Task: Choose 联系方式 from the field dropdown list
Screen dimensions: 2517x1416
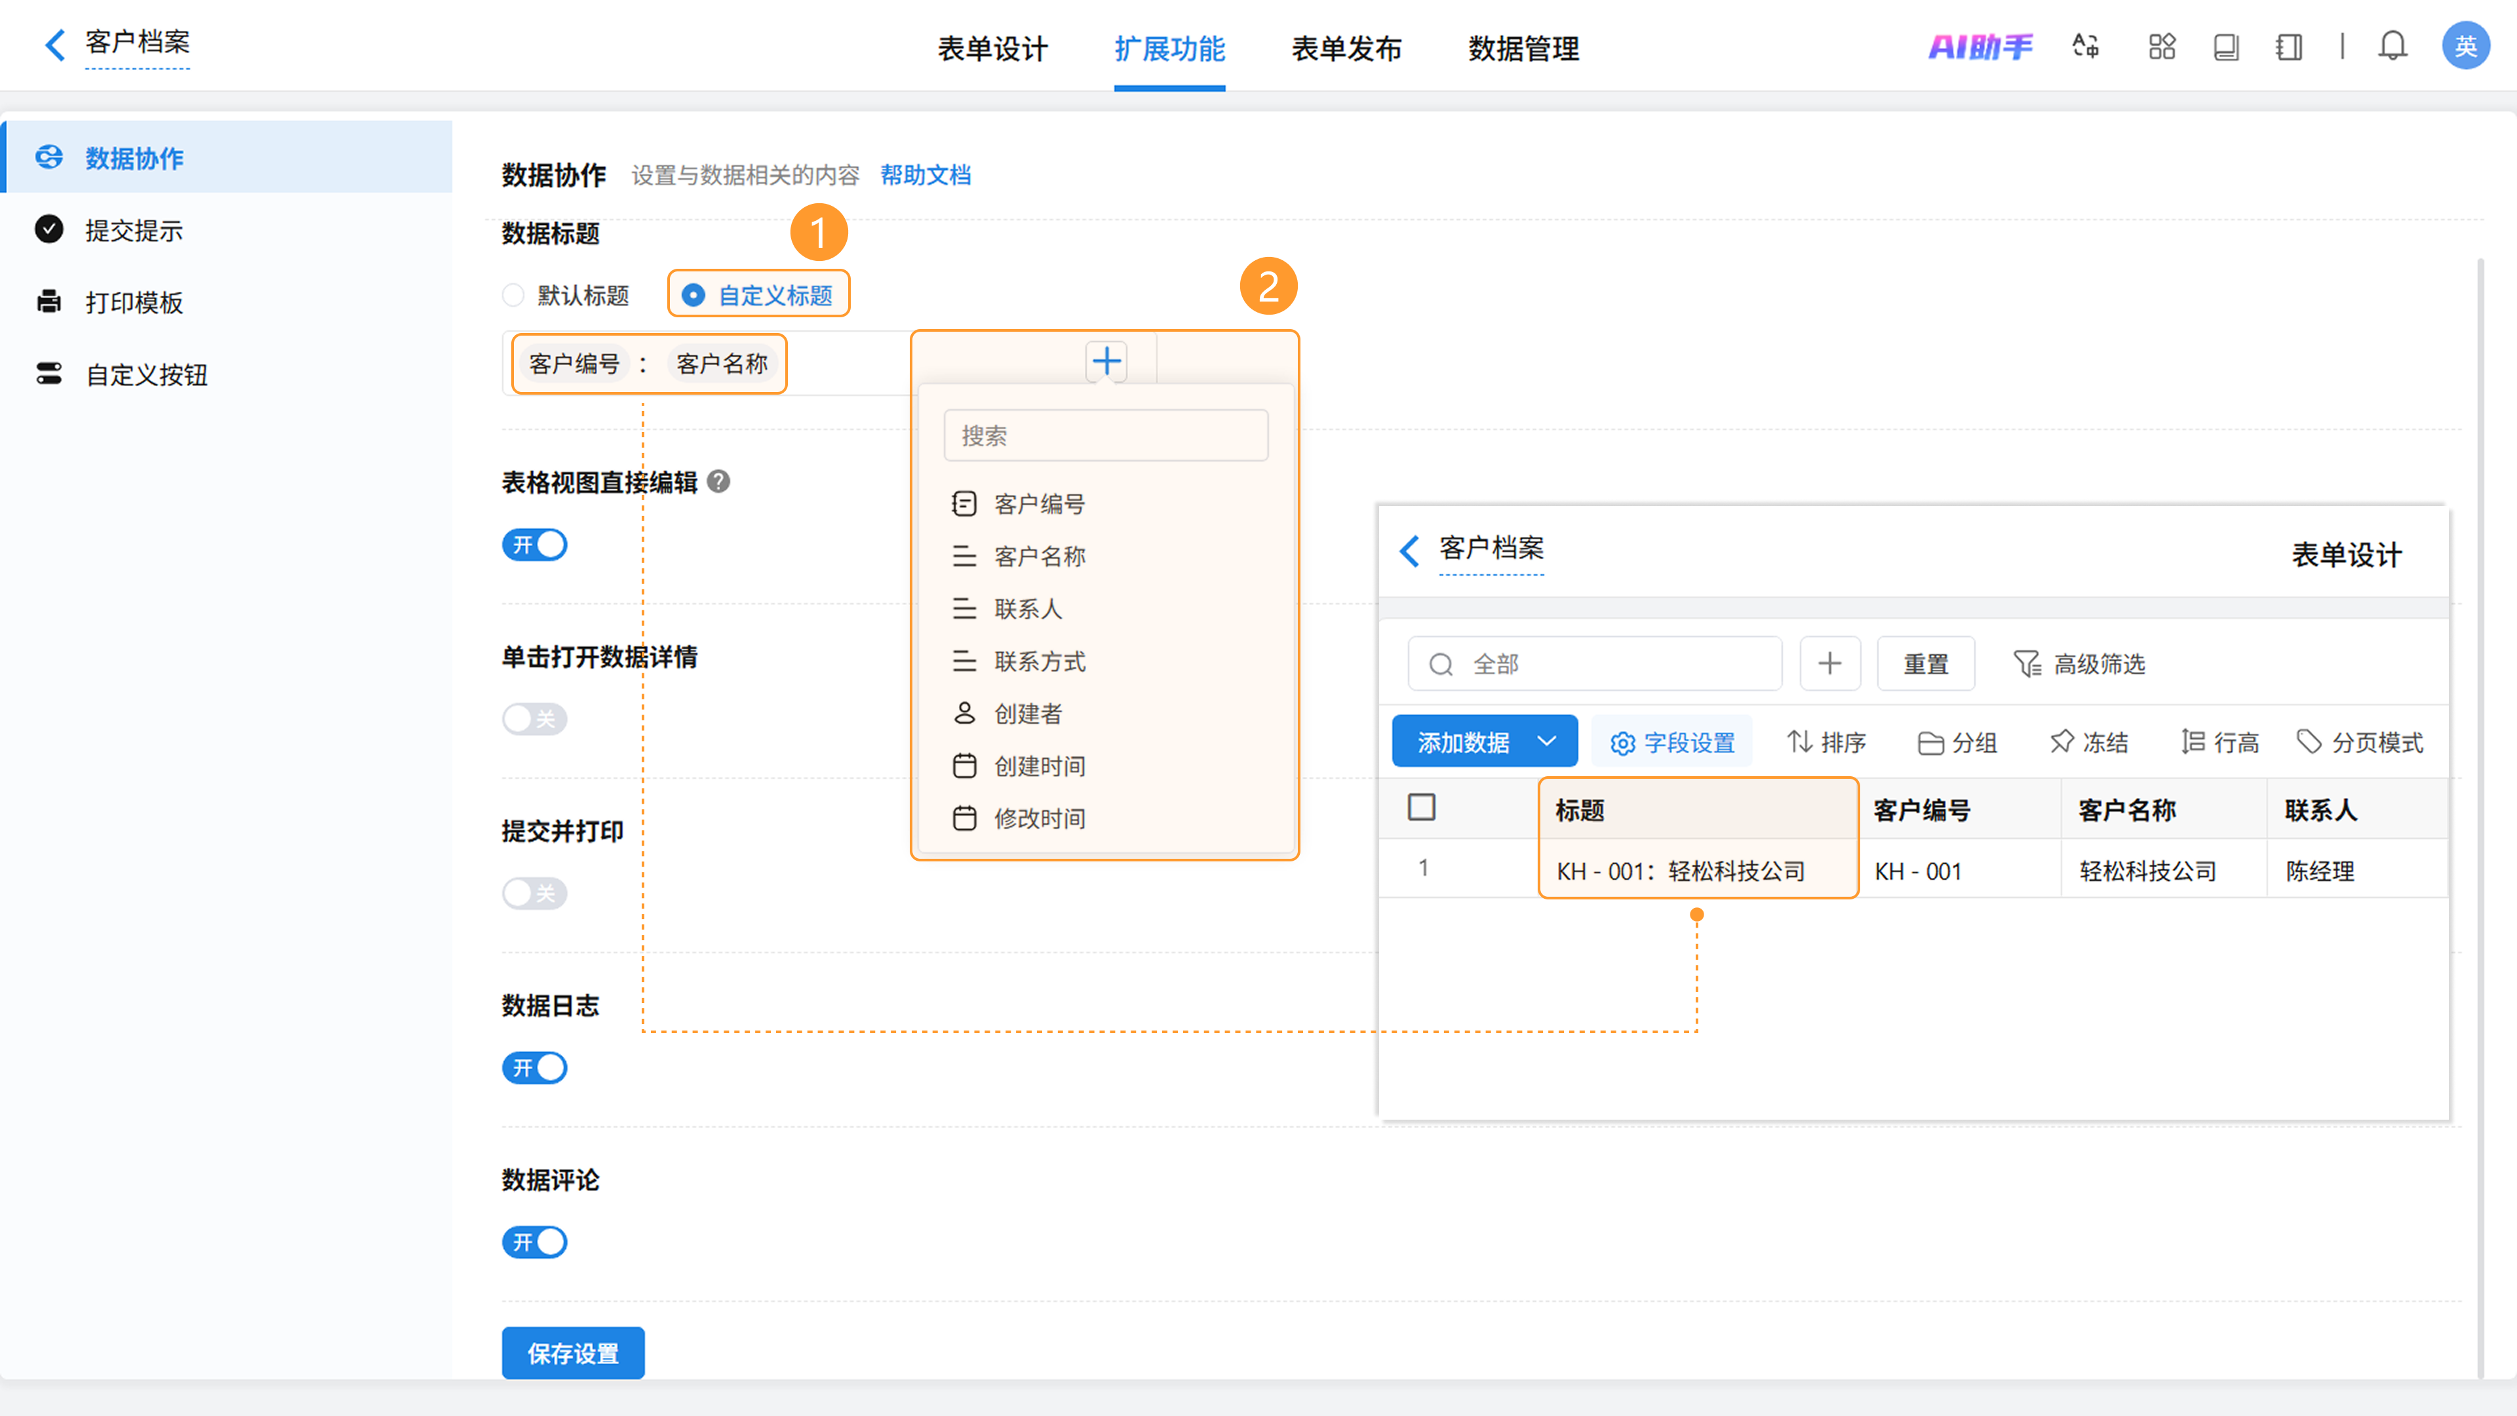Action: pos(1040,661)
